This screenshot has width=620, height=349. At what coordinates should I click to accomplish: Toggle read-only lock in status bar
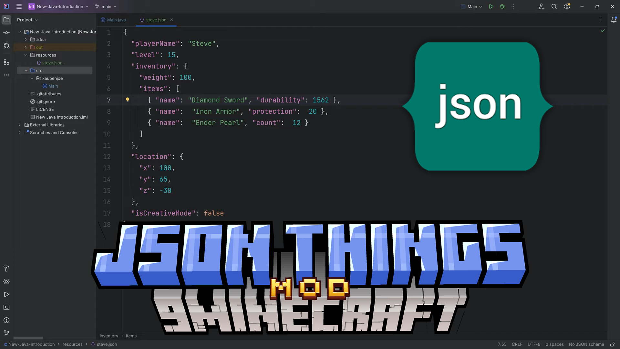[x=612, y=344]
